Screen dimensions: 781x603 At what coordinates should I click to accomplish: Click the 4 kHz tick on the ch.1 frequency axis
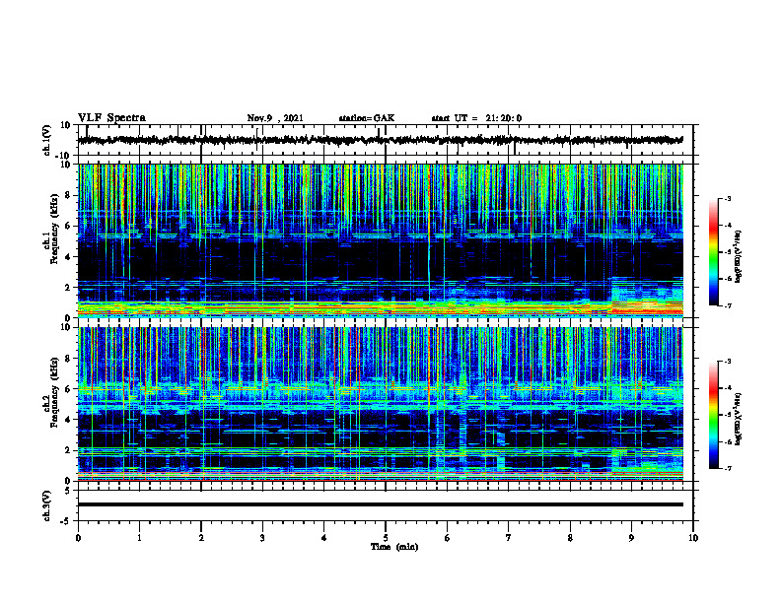pyautogui.click(x=68, y=257)
